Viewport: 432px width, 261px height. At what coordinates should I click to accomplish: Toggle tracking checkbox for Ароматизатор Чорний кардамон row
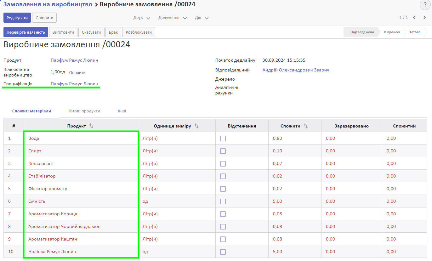[x=223, y=227]
